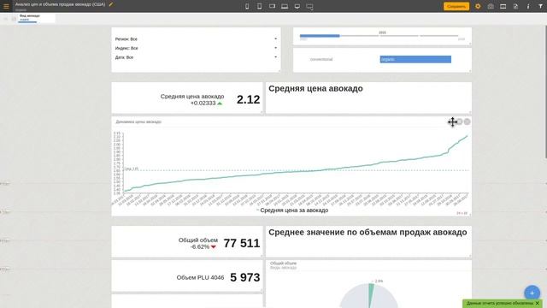Select the conventional avocado type
This screenshot has width=547, height=308.
(x=321, y=59)
